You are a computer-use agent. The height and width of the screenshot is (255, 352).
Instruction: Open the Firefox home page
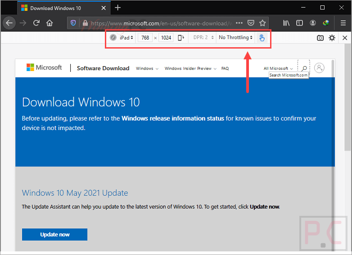tap(50, 23)
